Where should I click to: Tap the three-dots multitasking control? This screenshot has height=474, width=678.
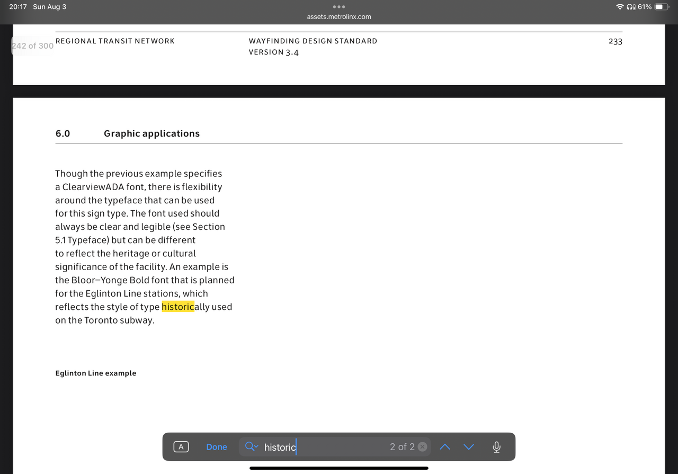coord(339,7)
